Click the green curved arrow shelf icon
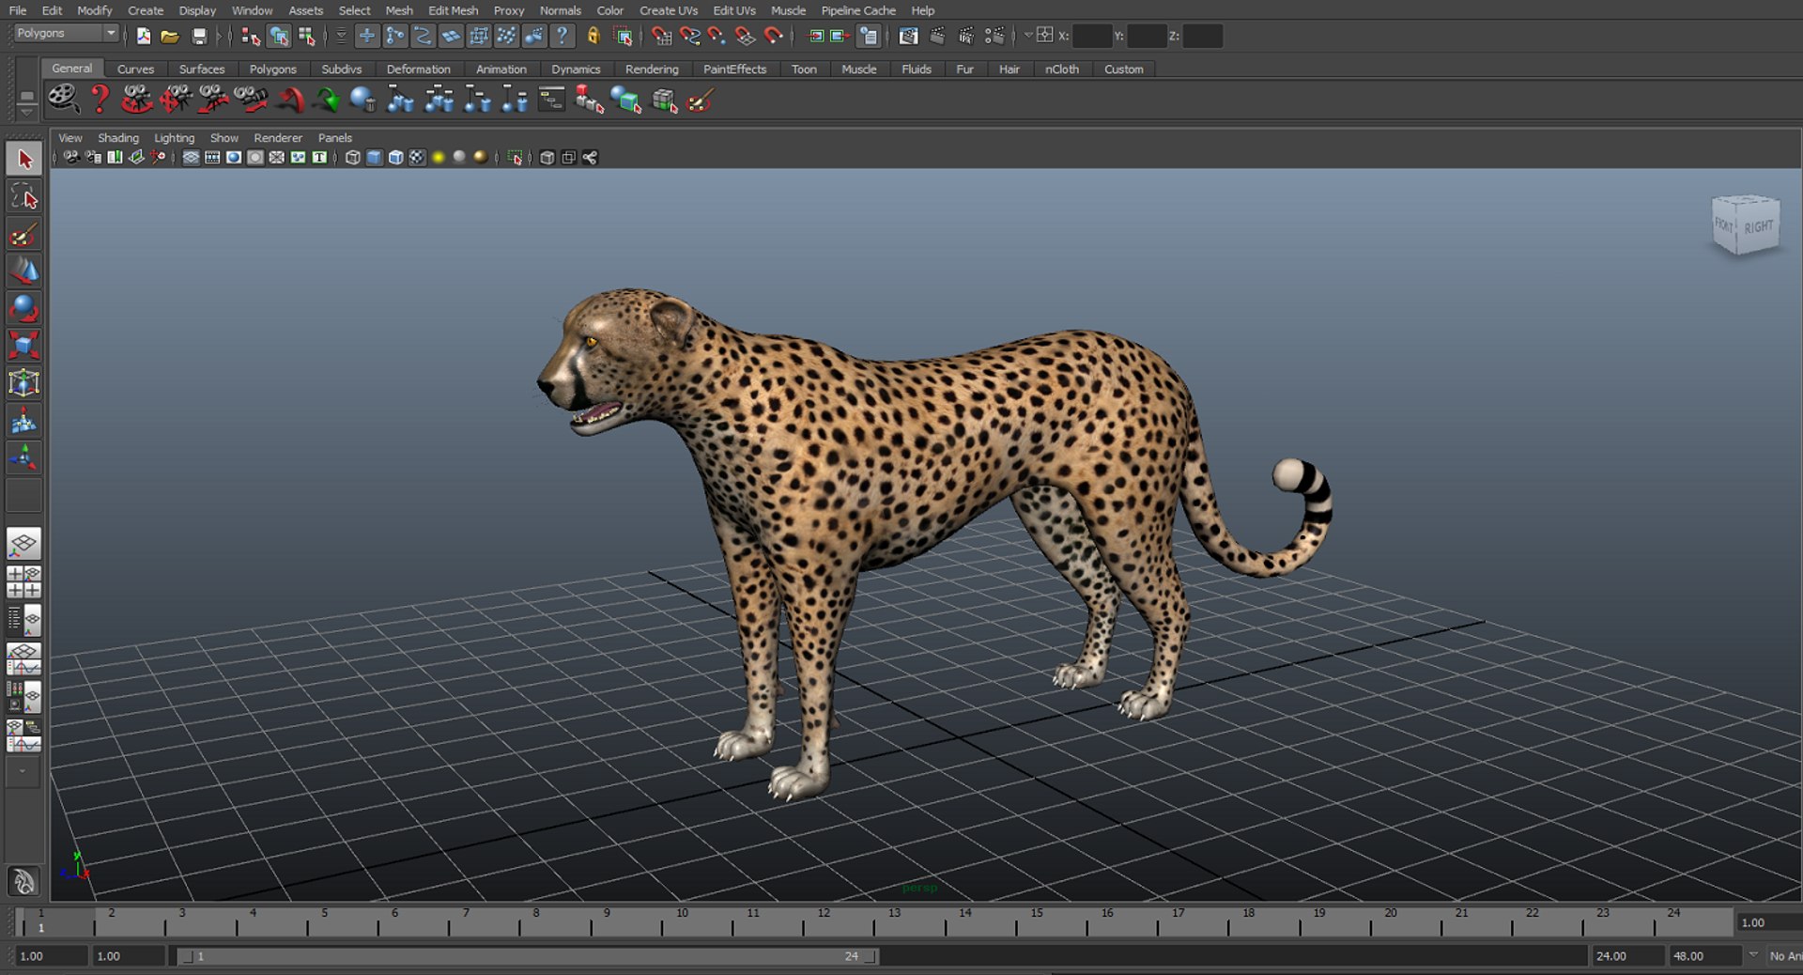 [327, 99]
